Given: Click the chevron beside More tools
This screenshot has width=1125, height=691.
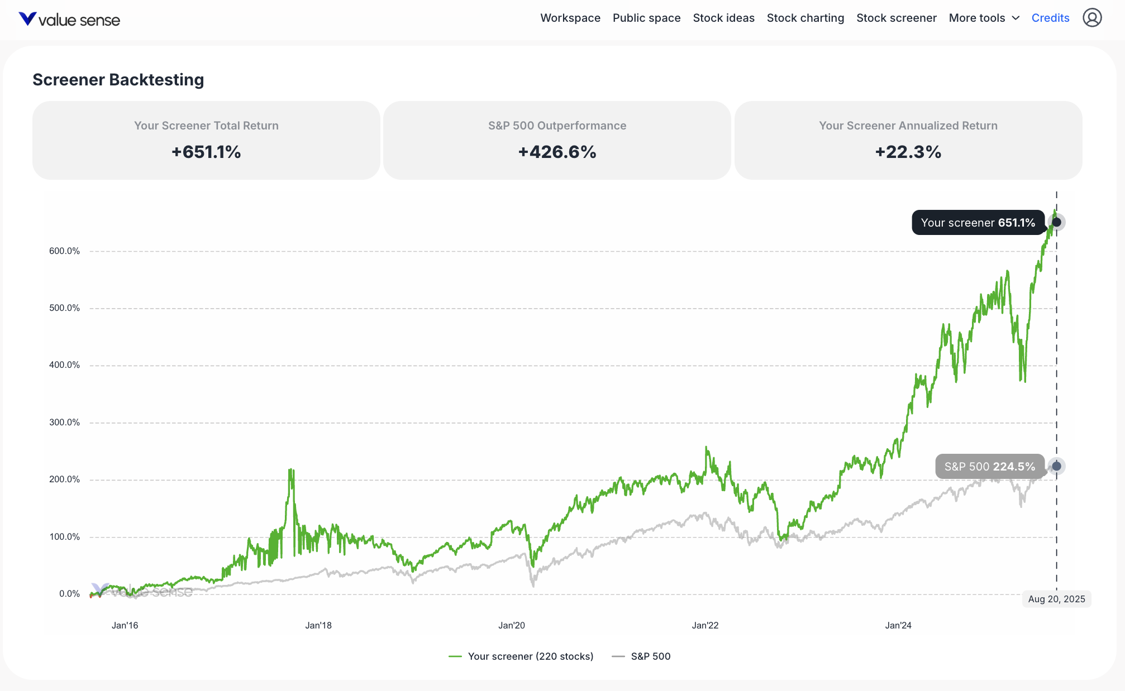Looking at the screenshot, I should point(1016,18).
